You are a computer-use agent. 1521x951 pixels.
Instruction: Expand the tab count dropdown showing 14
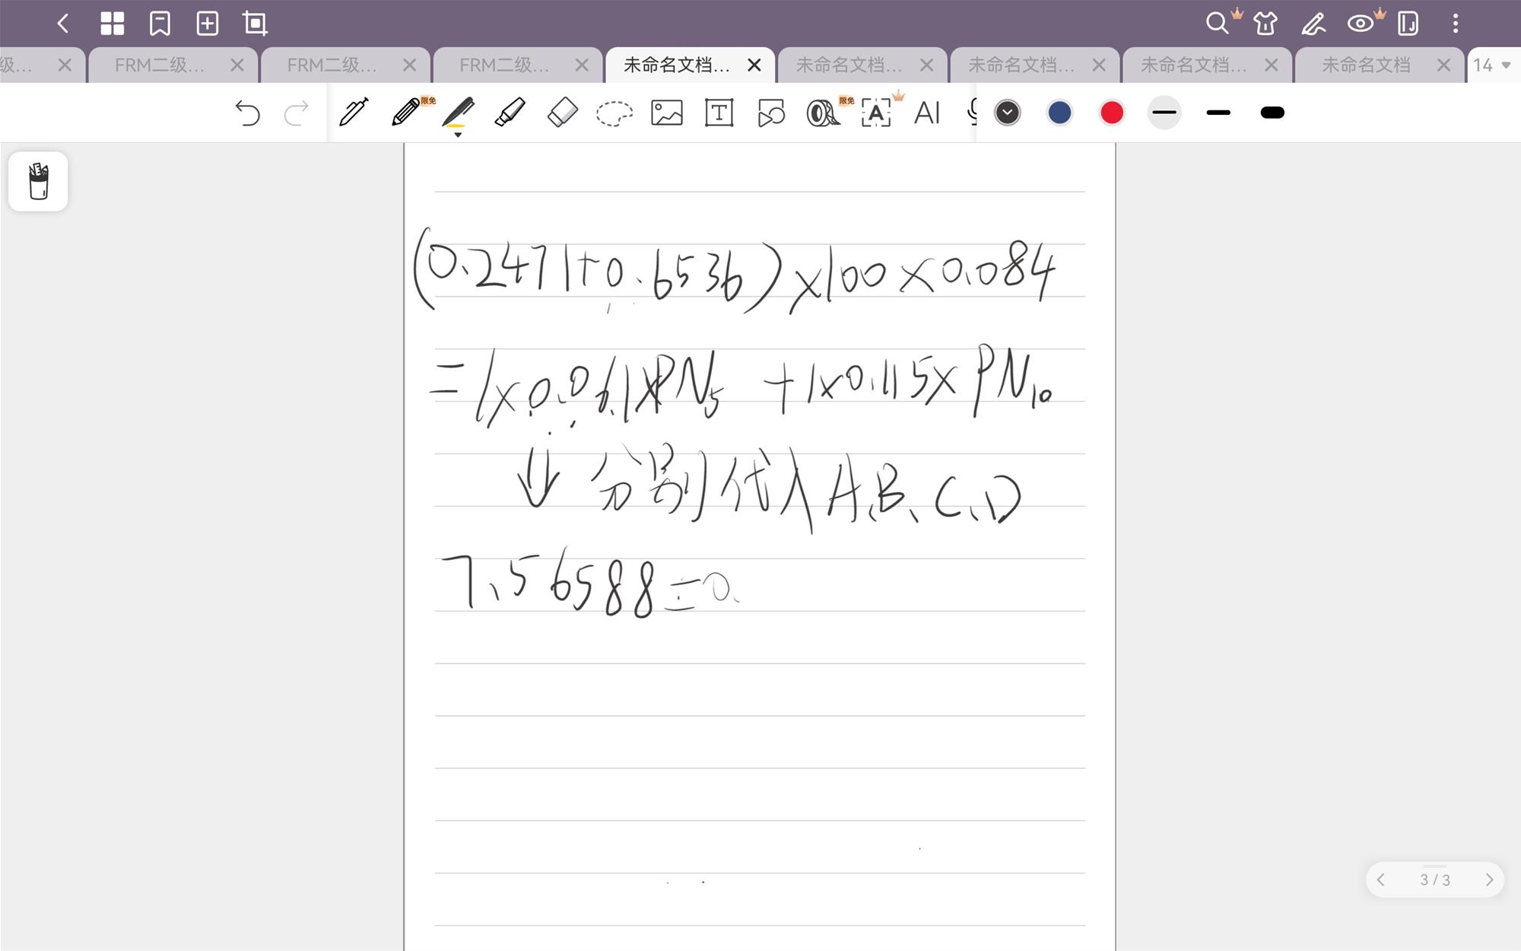click(x=1491, y=65)
